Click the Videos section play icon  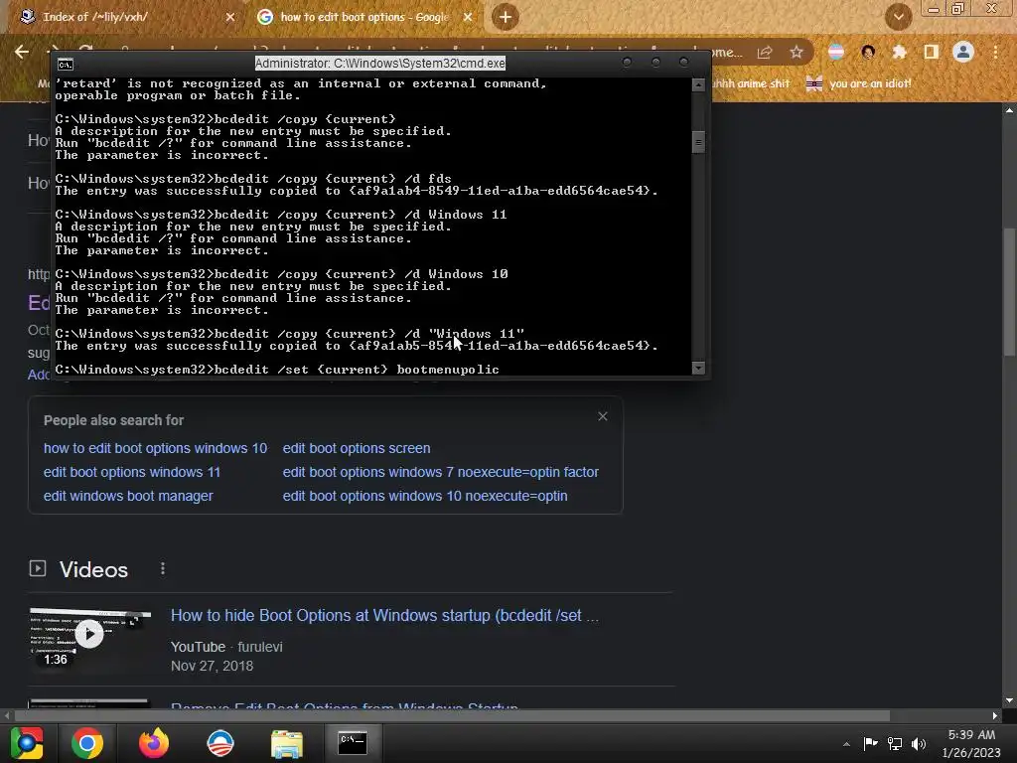point(38,569)
